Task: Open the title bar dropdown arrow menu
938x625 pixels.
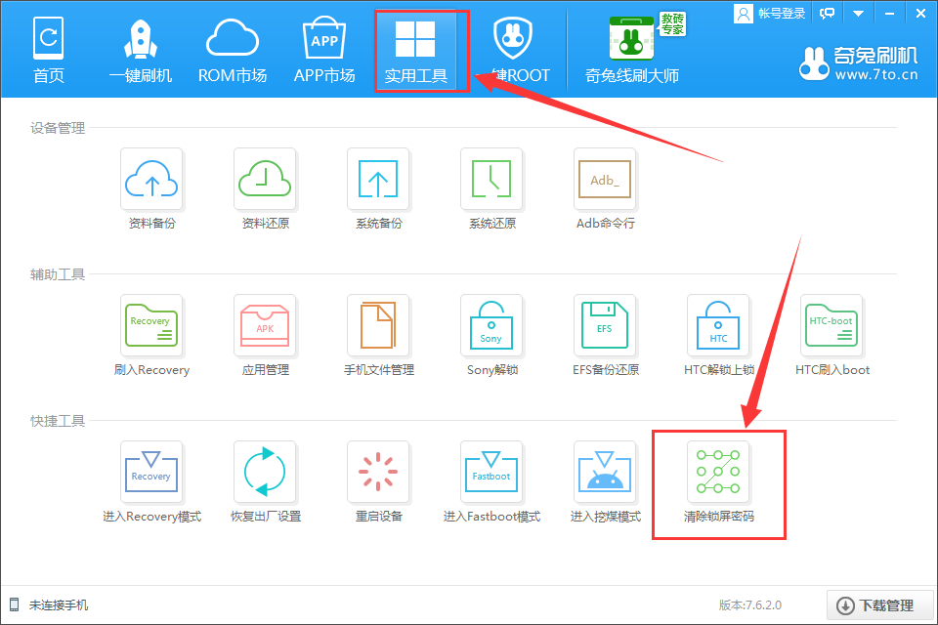Action: [860, 13]
